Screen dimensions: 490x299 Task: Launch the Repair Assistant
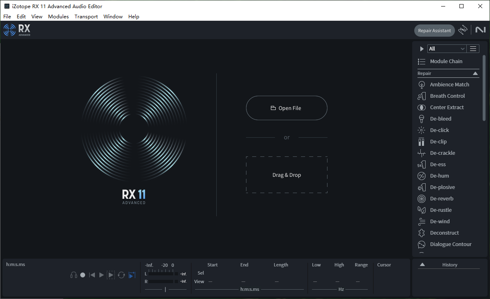click(x=434, y=30)
